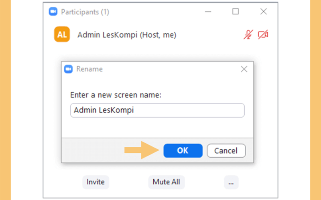Viewport: 321px width, 200px height.
Task: Invite participants with the Invite button
Action: [95, 182]
